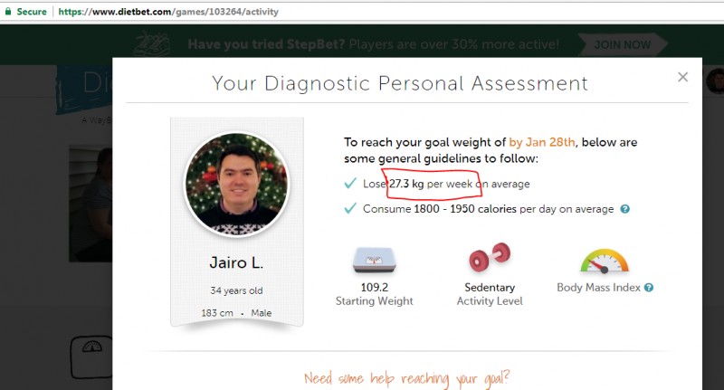This screenshot has height=390, width=724.
Task: Click the DietBet logo behind the dialog
Action: coord(84,90)
